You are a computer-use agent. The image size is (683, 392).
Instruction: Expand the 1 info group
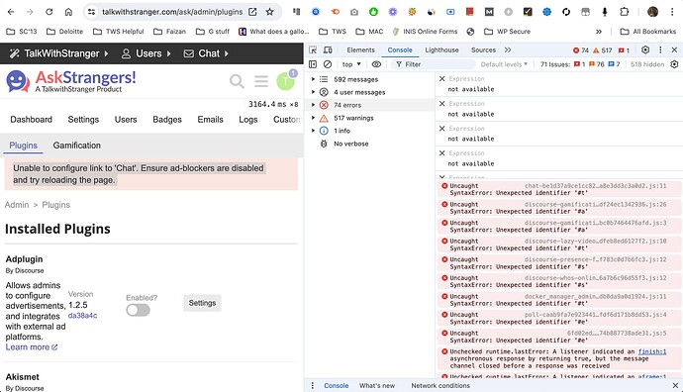(313, 131)
